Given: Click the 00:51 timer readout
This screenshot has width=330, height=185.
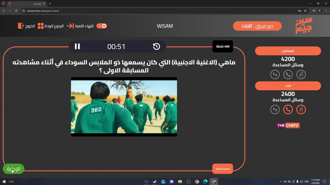Looking at the screenshot, I should point(116,47).
